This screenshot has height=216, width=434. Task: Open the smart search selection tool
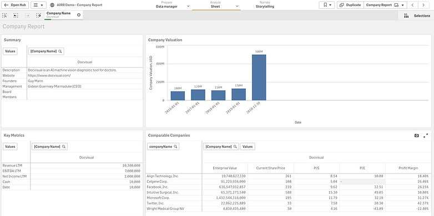[4, 16]
